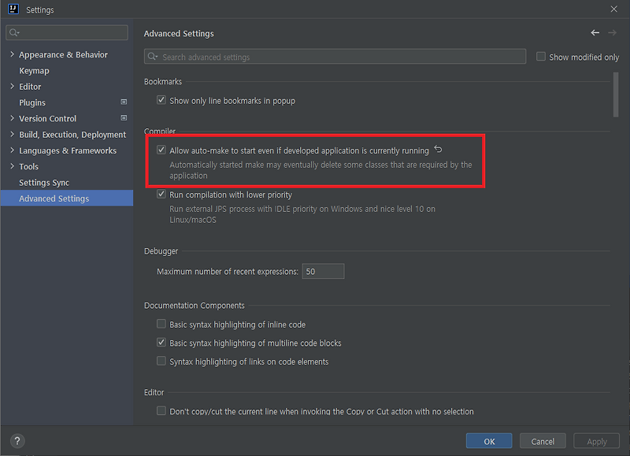Disable Show only line bookmarks in popup

(161, 100)
